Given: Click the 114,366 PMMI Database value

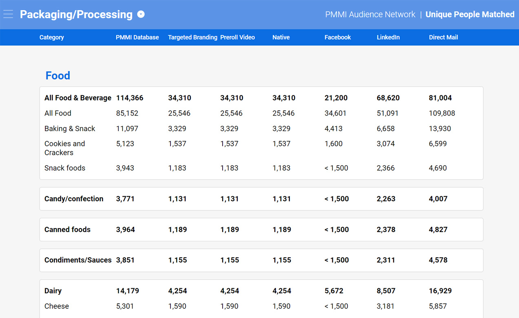Looking at the screenshot, I should point(130,98).
